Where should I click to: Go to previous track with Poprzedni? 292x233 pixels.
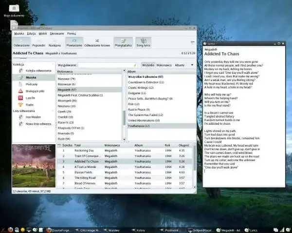pyautogui.click(x=38, y=42)
